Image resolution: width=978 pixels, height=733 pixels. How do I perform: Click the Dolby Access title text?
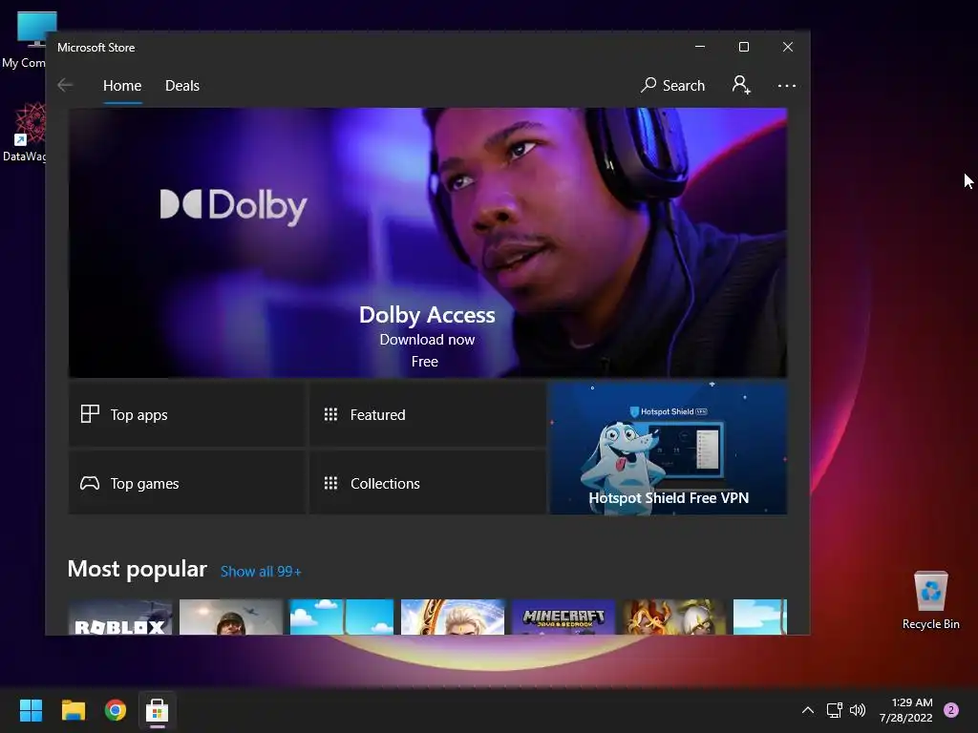427,315
